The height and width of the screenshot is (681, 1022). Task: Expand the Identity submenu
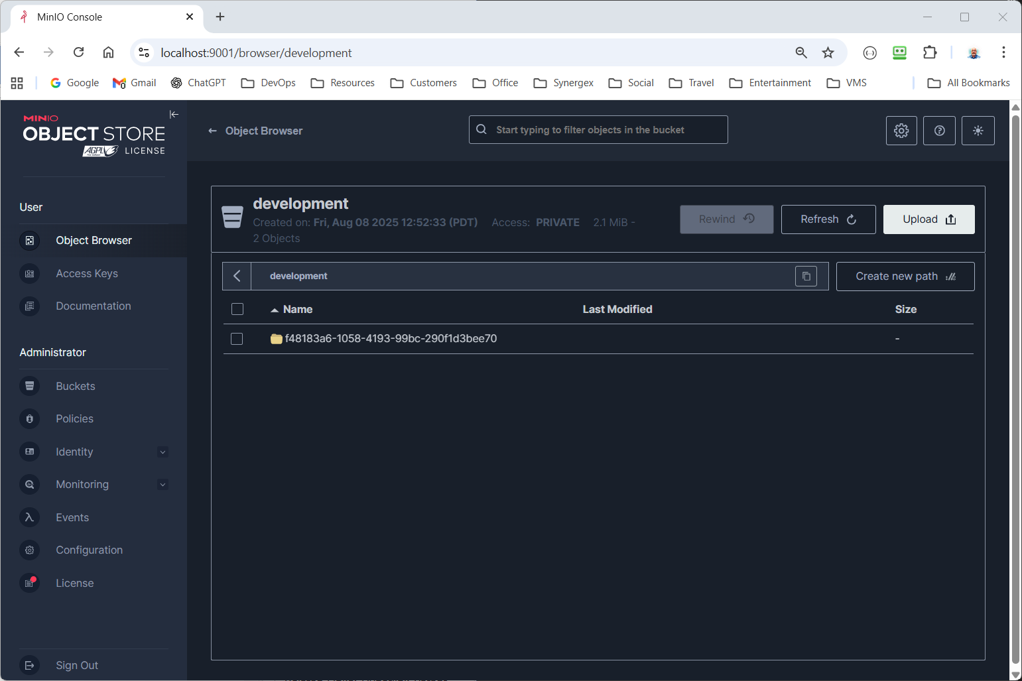[x=162, y=452]
